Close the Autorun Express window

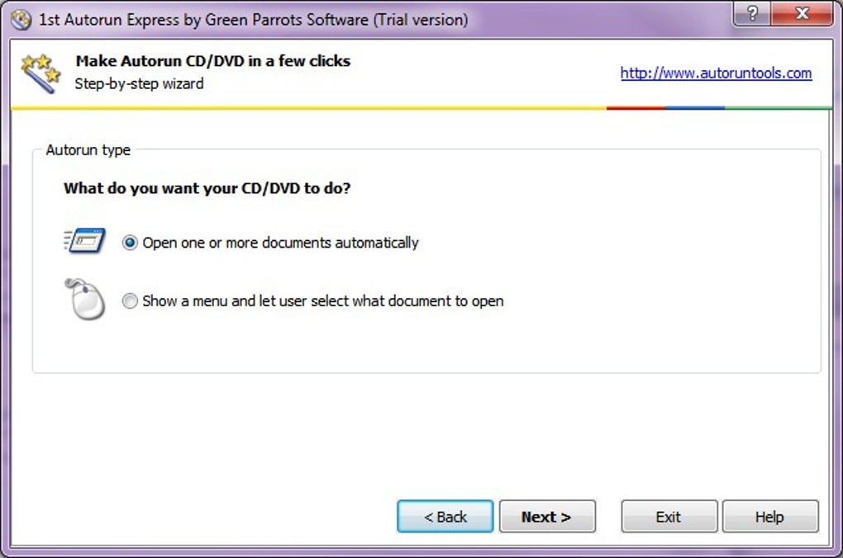click(800, 14)
